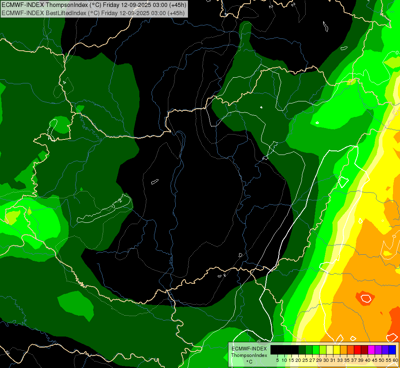Click the value 5 on the legend scale
Image resolution: width=400 pixels, height=368 pixels.
click(x=278, y=360)
